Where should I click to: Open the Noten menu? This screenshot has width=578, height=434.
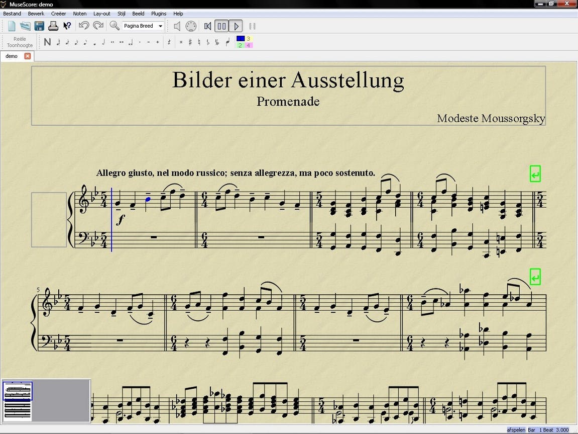click(x=80, y=14)
